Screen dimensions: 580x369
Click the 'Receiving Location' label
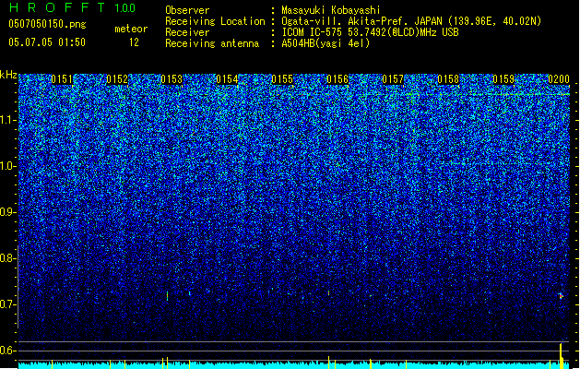[x=215, y=21]
